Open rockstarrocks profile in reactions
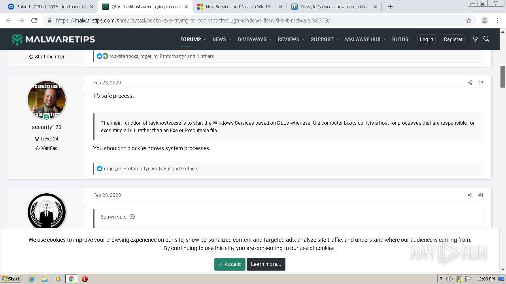The image size is (506, 284). tap(124, 56)
